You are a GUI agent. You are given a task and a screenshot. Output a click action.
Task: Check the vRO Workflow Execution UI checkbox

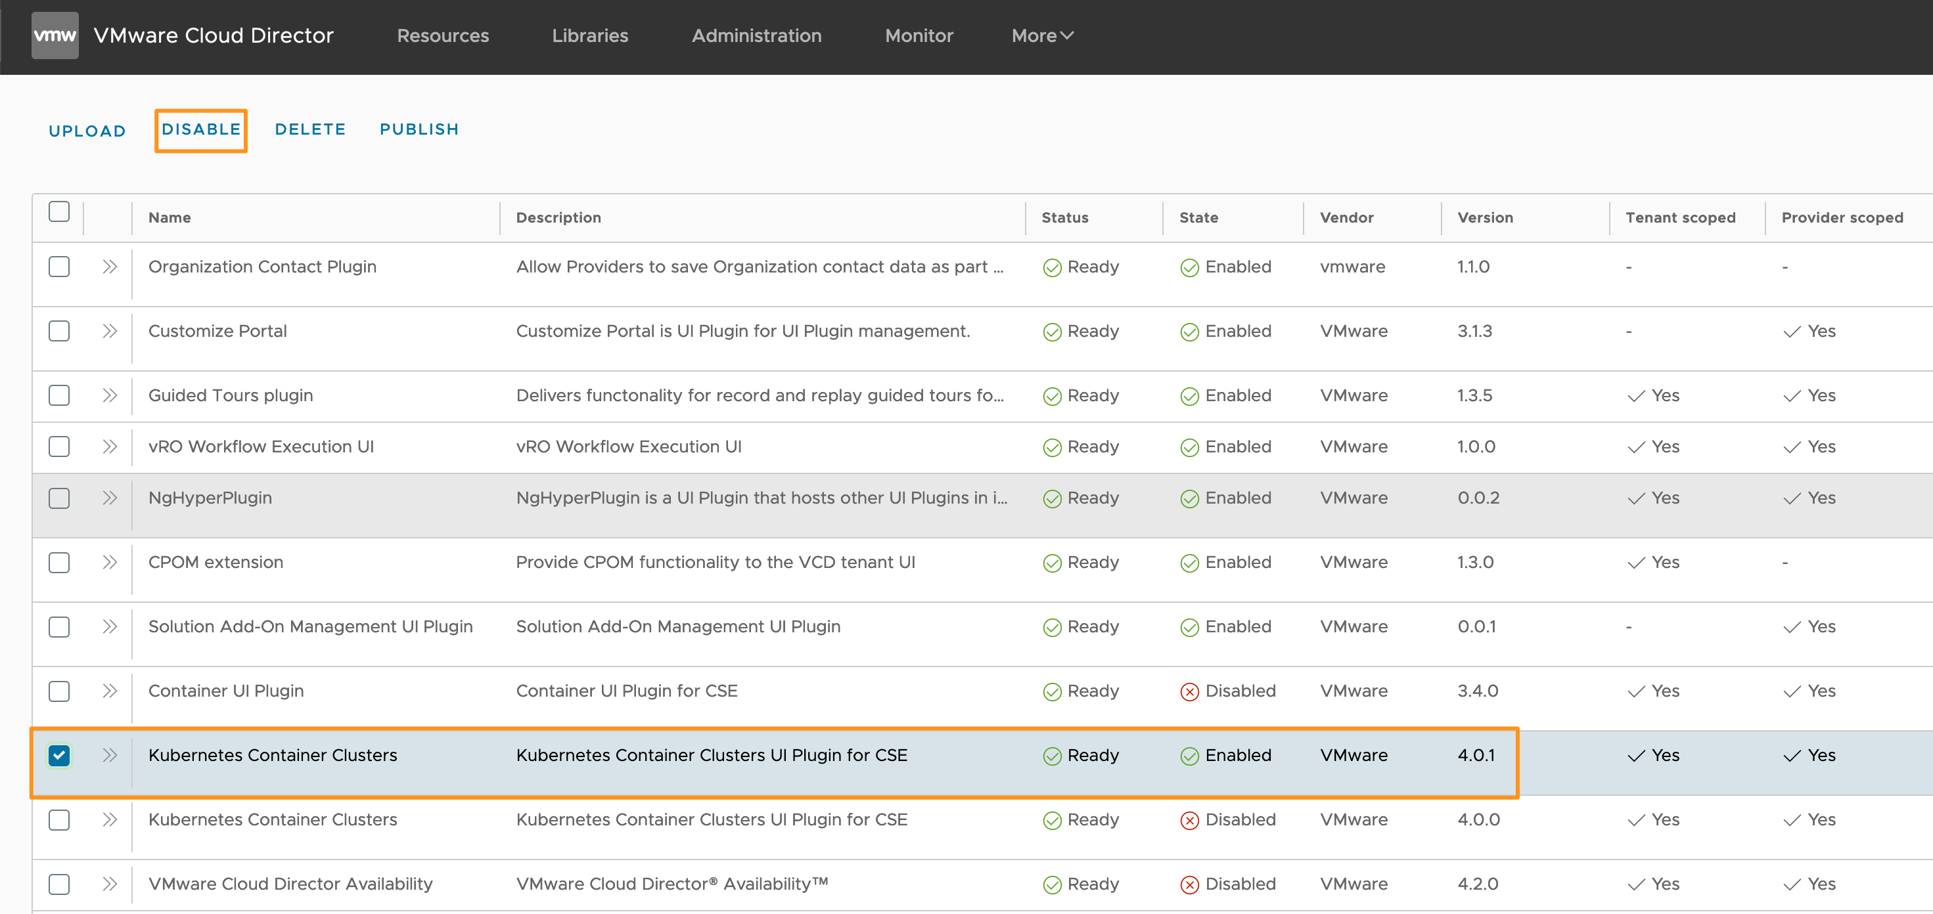pos(59,447)
